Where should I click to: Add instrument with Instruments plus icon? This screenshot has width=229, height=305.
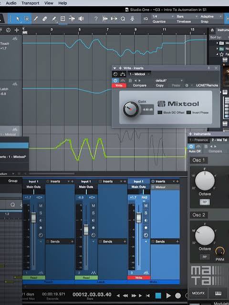pos(190,134)
